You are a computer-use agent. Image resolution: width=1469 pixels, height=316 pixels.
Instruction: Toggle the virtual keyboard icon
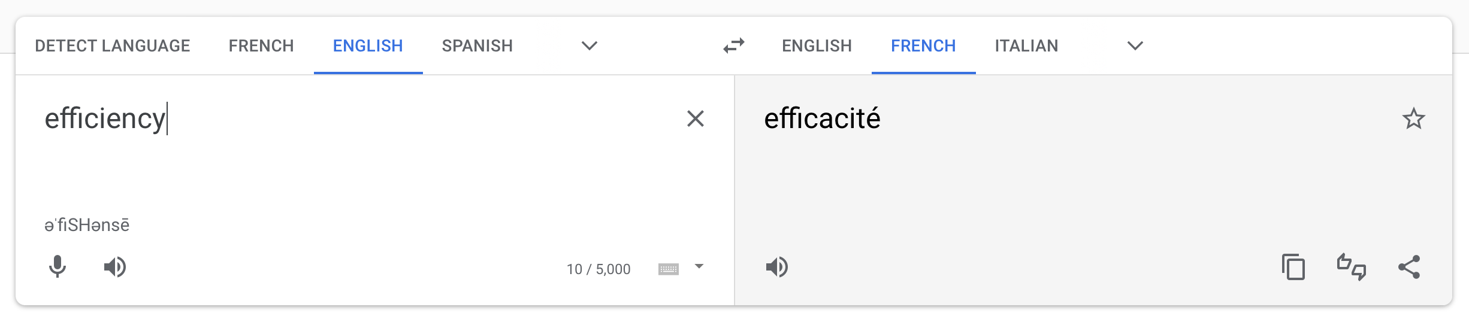point(669,269)
